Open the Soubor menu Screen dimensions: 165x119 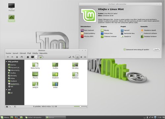coord(9,53)
